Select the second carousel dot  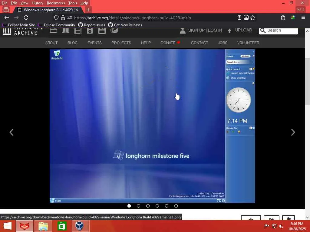pyautogui.click(x=138, y=206)
